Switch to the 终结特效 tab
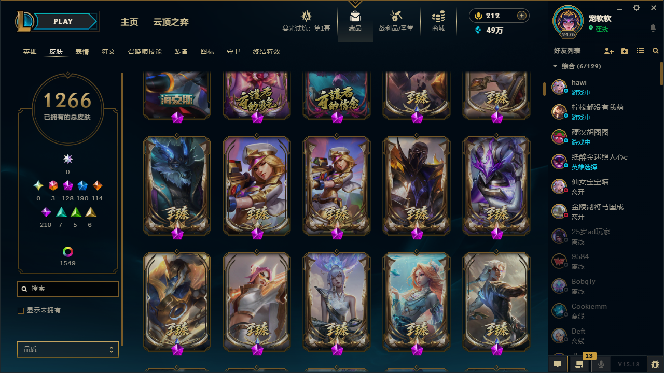The image size is (664, 373). tap(267, 52)
